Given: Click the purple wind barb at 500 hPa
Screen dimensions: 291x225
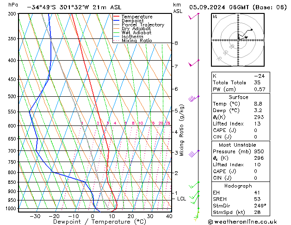Looking at the screenshot, I should [193, 99].
